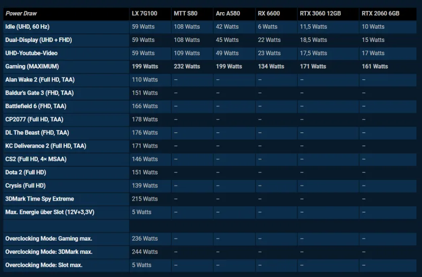Click the 110 Watts Alan Wake 2 value

click(145, 80)
